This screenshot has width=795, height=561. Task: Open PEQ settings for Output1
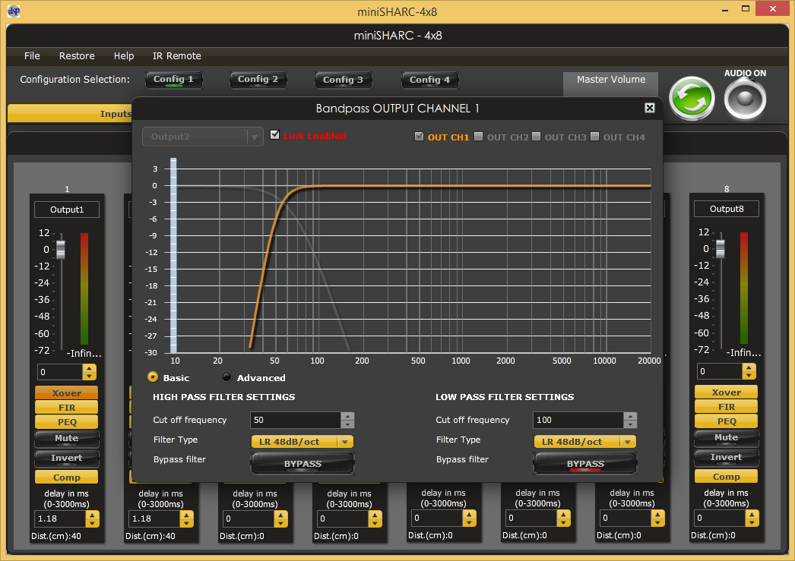pyautogui.click(x=66, y=422)
